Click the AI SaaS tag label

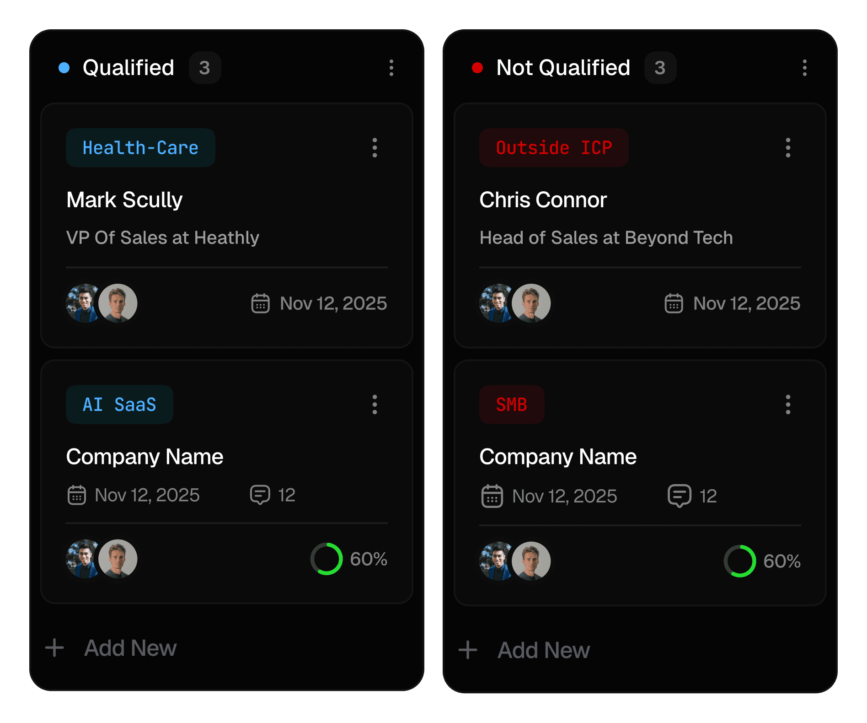point(119,404)
